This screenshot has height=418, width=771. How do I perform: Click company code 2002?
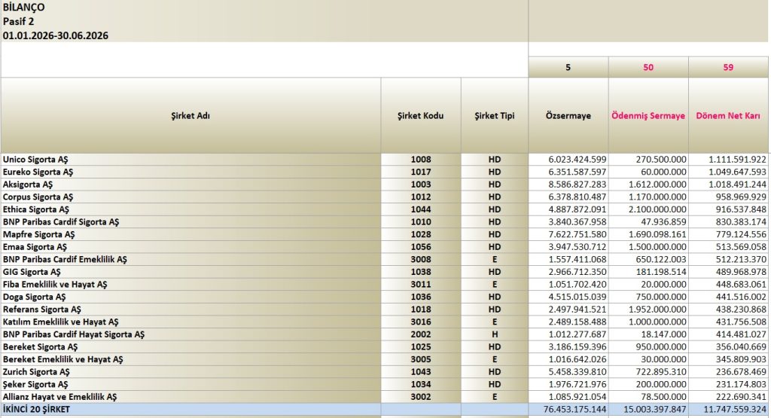coord(421,334)
